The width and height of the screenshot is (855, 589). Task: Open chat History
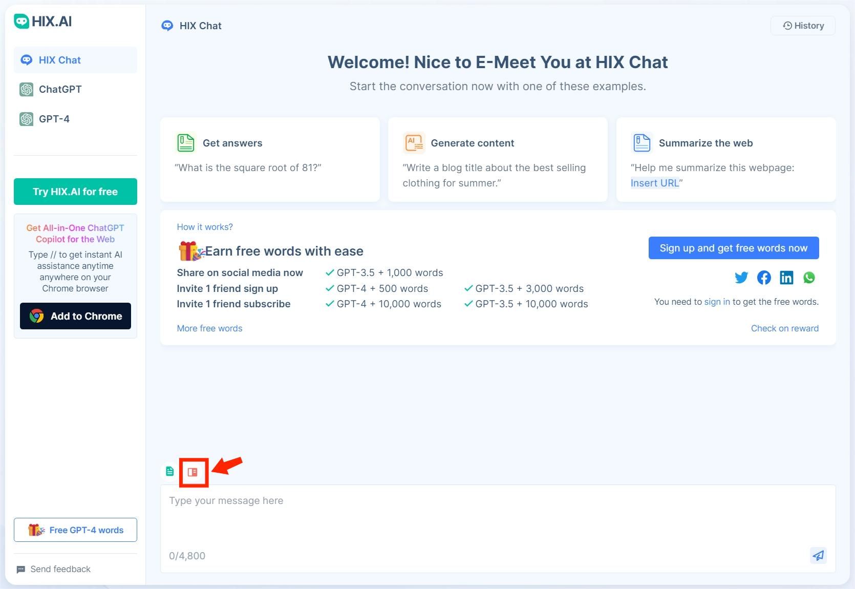tap(803, 26)
